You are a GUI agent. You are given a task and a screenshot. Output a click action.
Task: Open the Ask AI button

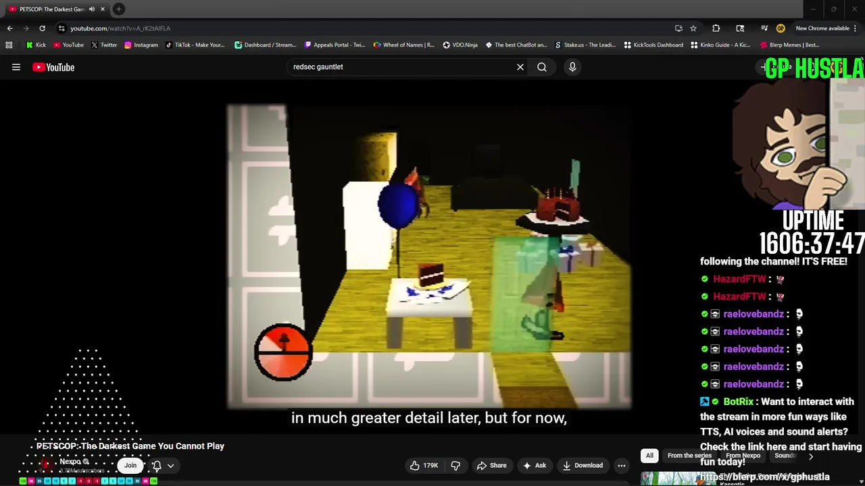click(534, 465)
